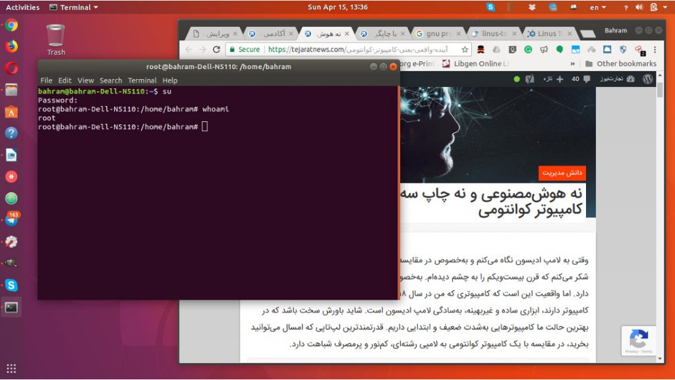
Task: Launch Firefox from the dock
Action: 11,46
